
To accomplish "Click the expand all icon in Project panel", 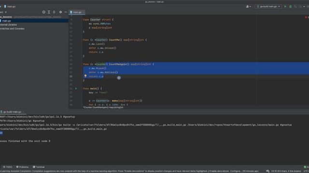I will (x=49, y=12).
